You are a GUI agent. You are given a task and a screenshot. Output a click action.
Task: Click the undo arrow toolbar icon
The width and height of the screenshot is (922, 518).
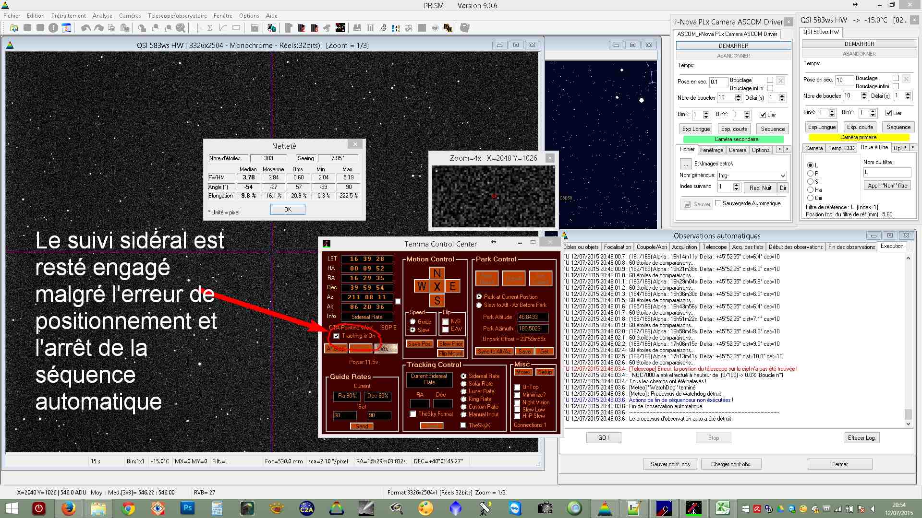85,28
